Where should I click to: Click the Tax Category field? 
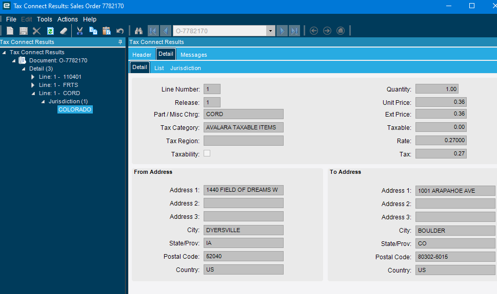pyautogui.click(x=244, y=127)
